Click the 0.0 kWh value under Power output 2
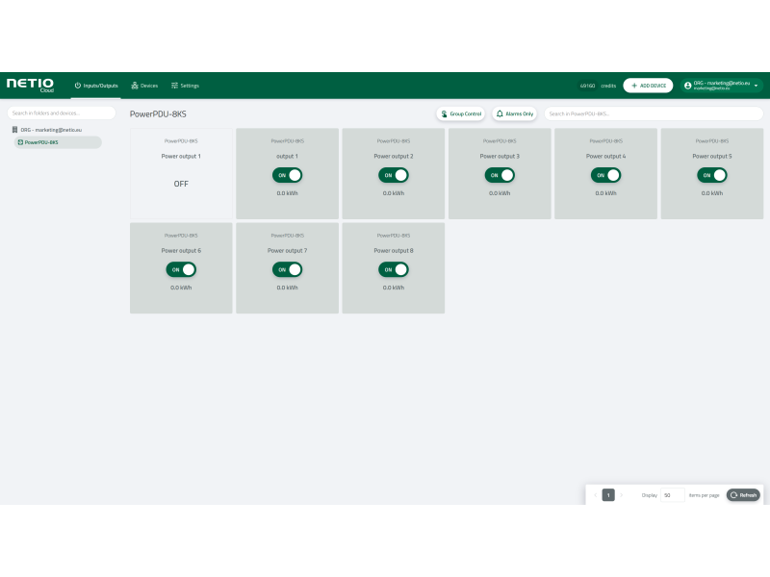 coord(394,193)
